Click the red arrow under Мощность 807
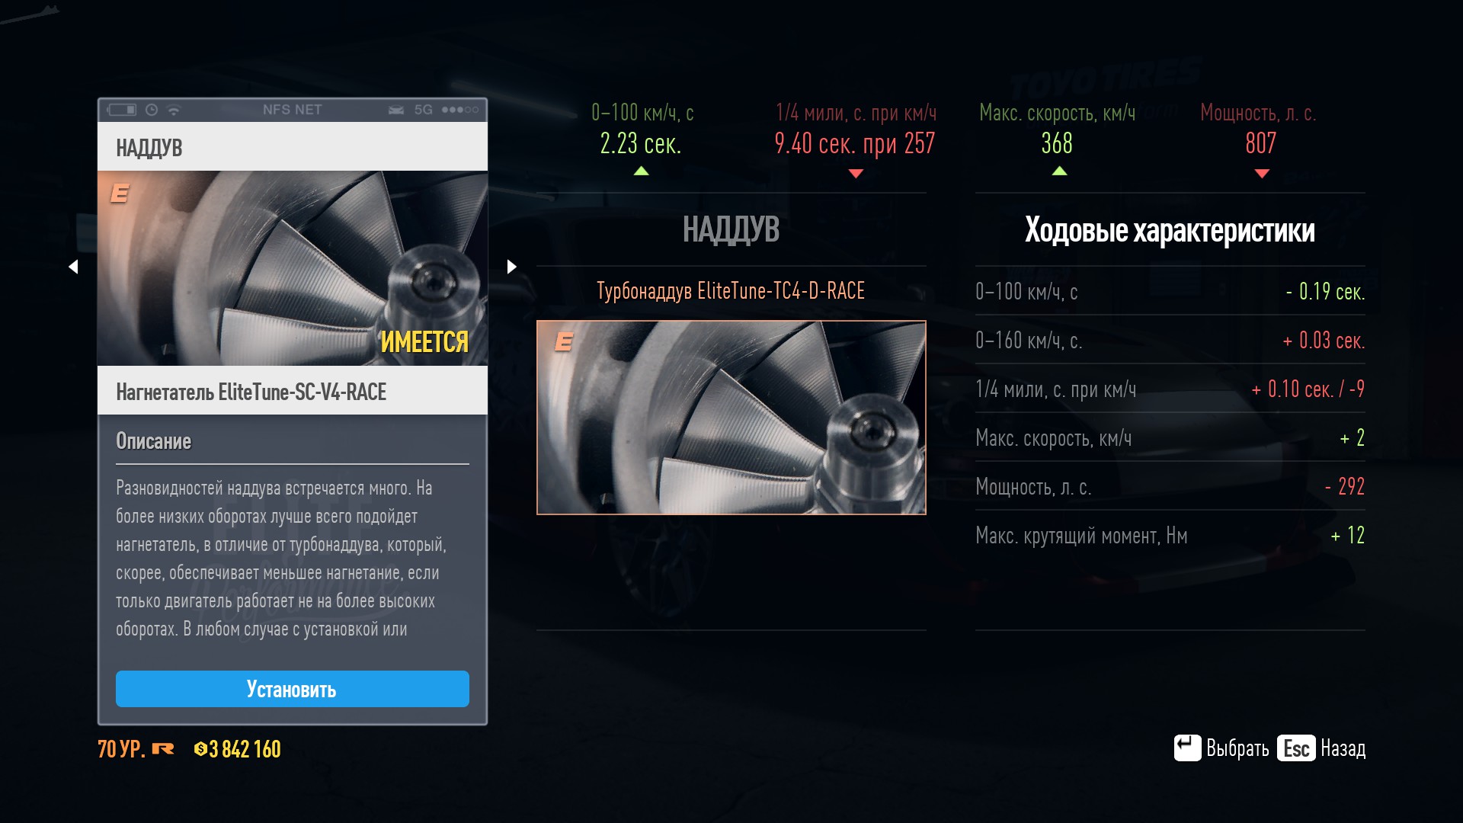The height and width of the screenshot is (823, 1463). click(1261, 174)
